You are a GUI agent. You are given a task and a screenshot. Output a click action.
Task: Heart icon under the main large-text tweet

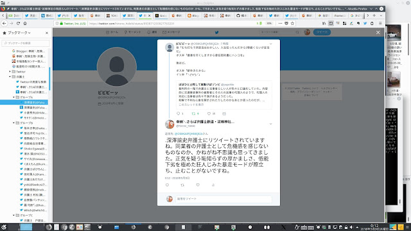[x=198, y=185]
